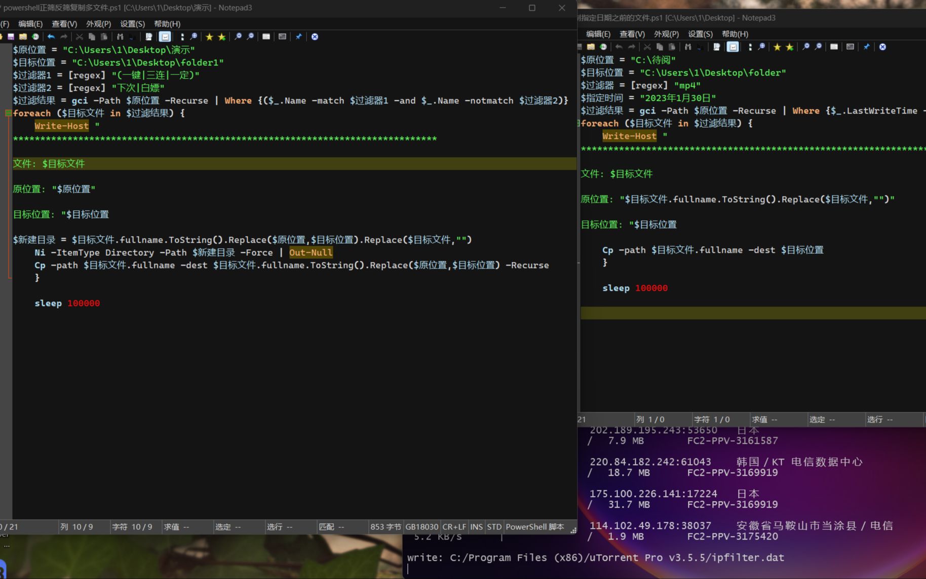Collapse the foreach fold marker in left editor
926x579 pixels.
tap(8, 113)
